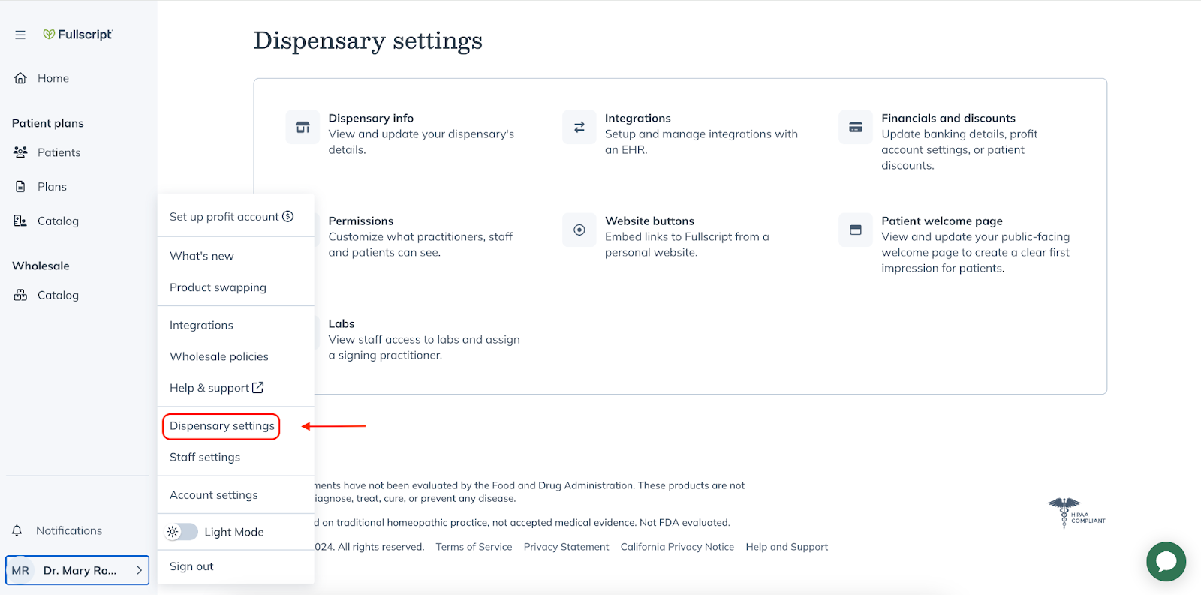1201x595 pixels.
Task: Select the Home icon in the sidebar
Action: (x=20, y=77)
